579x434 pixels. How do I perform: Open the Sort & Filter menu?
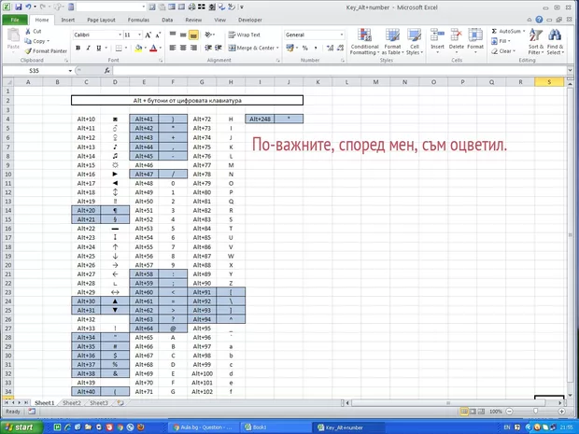point(536,42)
